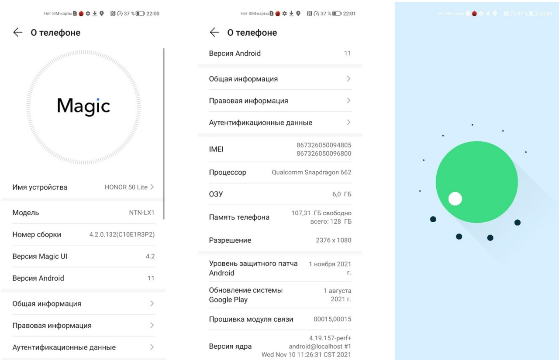Screen dimensions: 559x360
Task: Tap the Версия Magic UI label
Action: coord(40,256)
